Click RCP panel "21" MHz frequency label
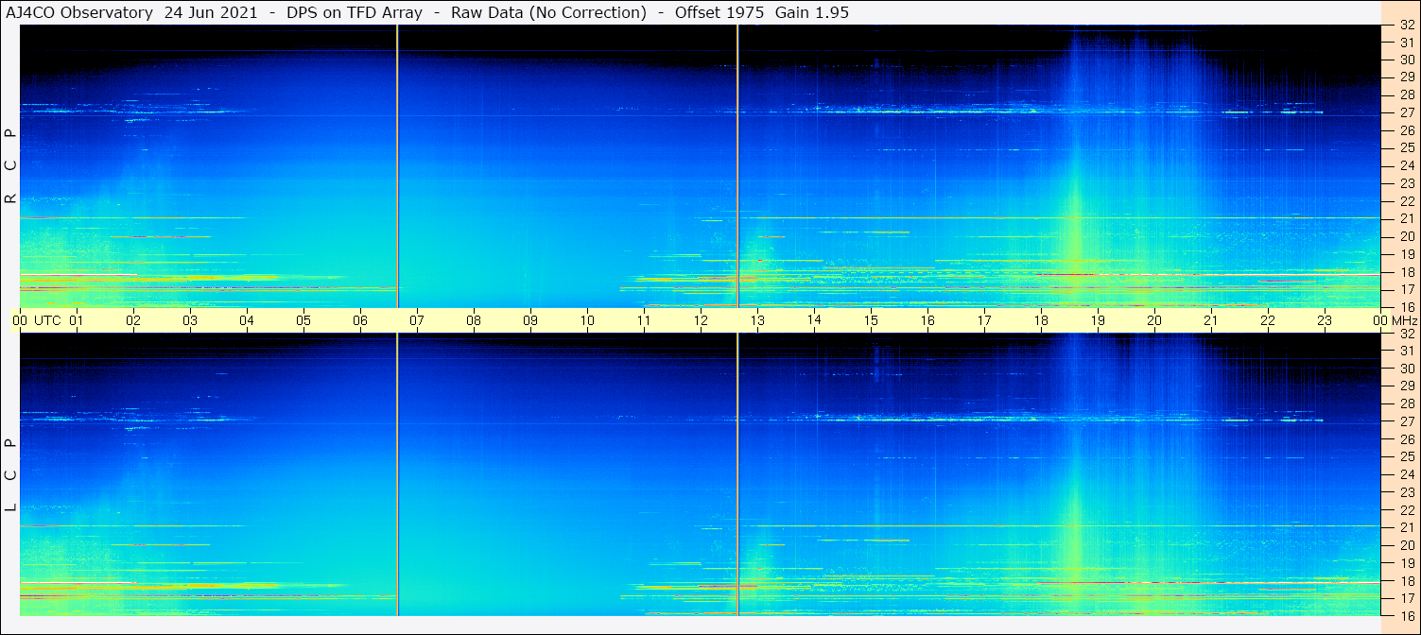The height and width of the screenshot is (635, 1421). pyautogui.click(x=1406, y=219)
